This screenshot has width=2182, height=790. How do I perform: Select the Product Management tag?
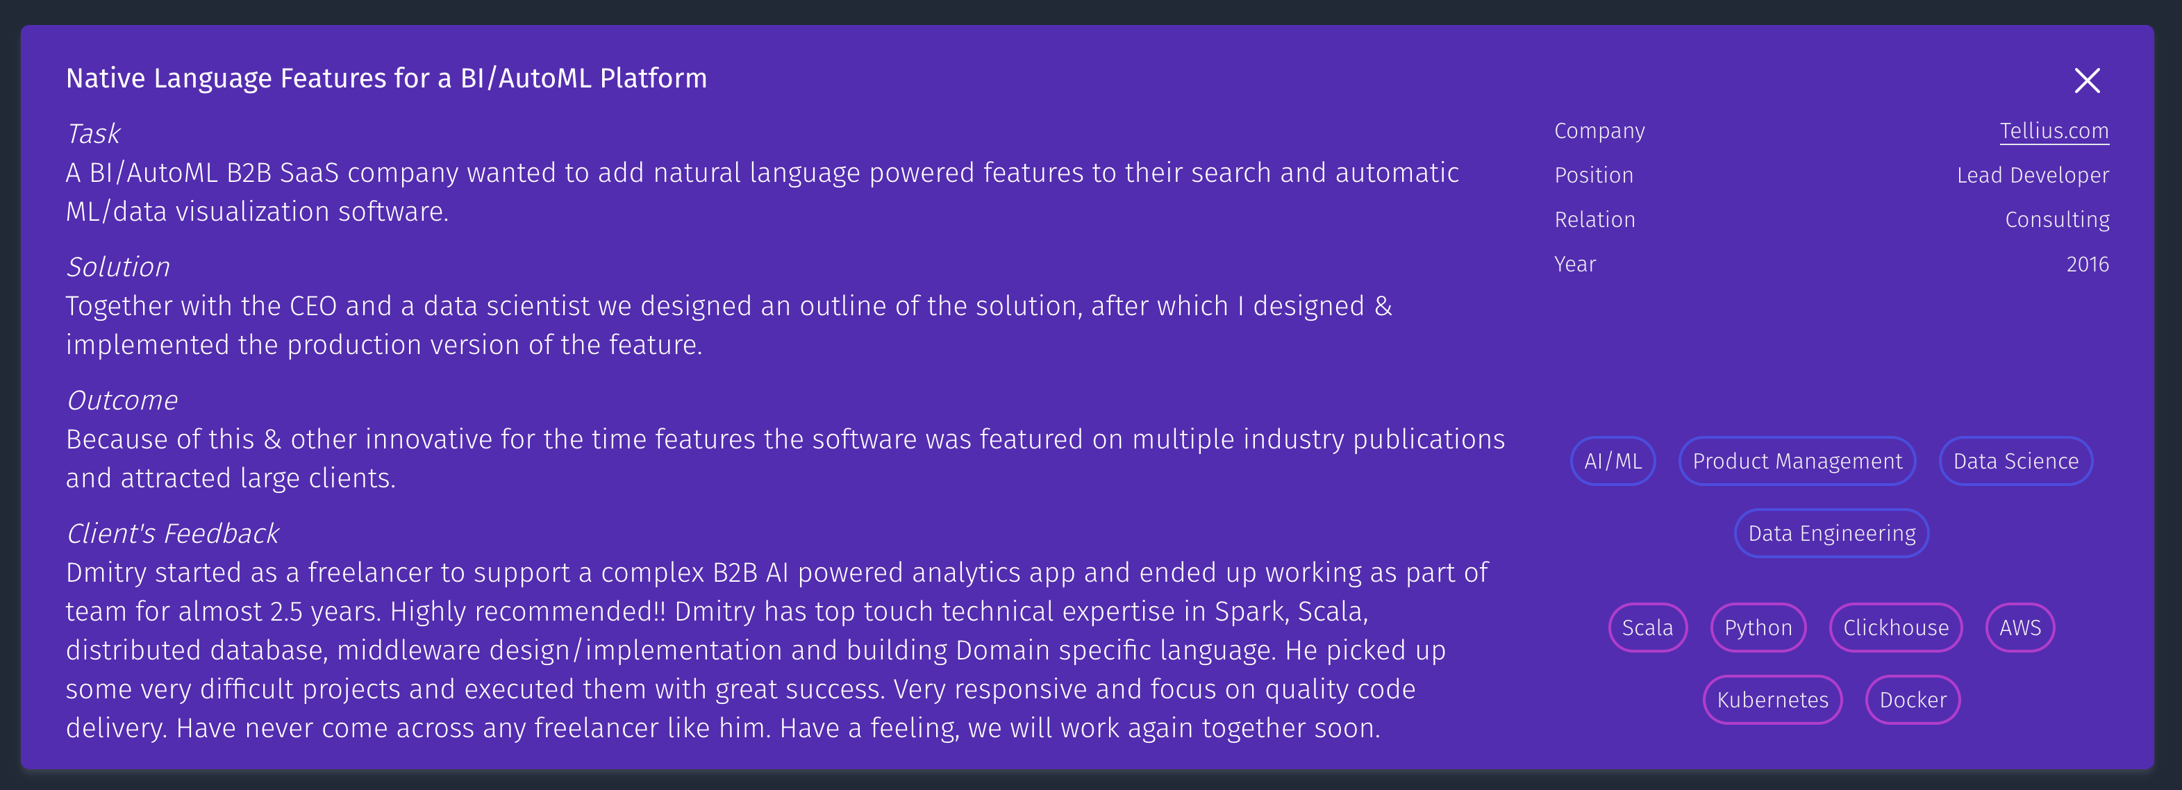tap(1797, 461)
